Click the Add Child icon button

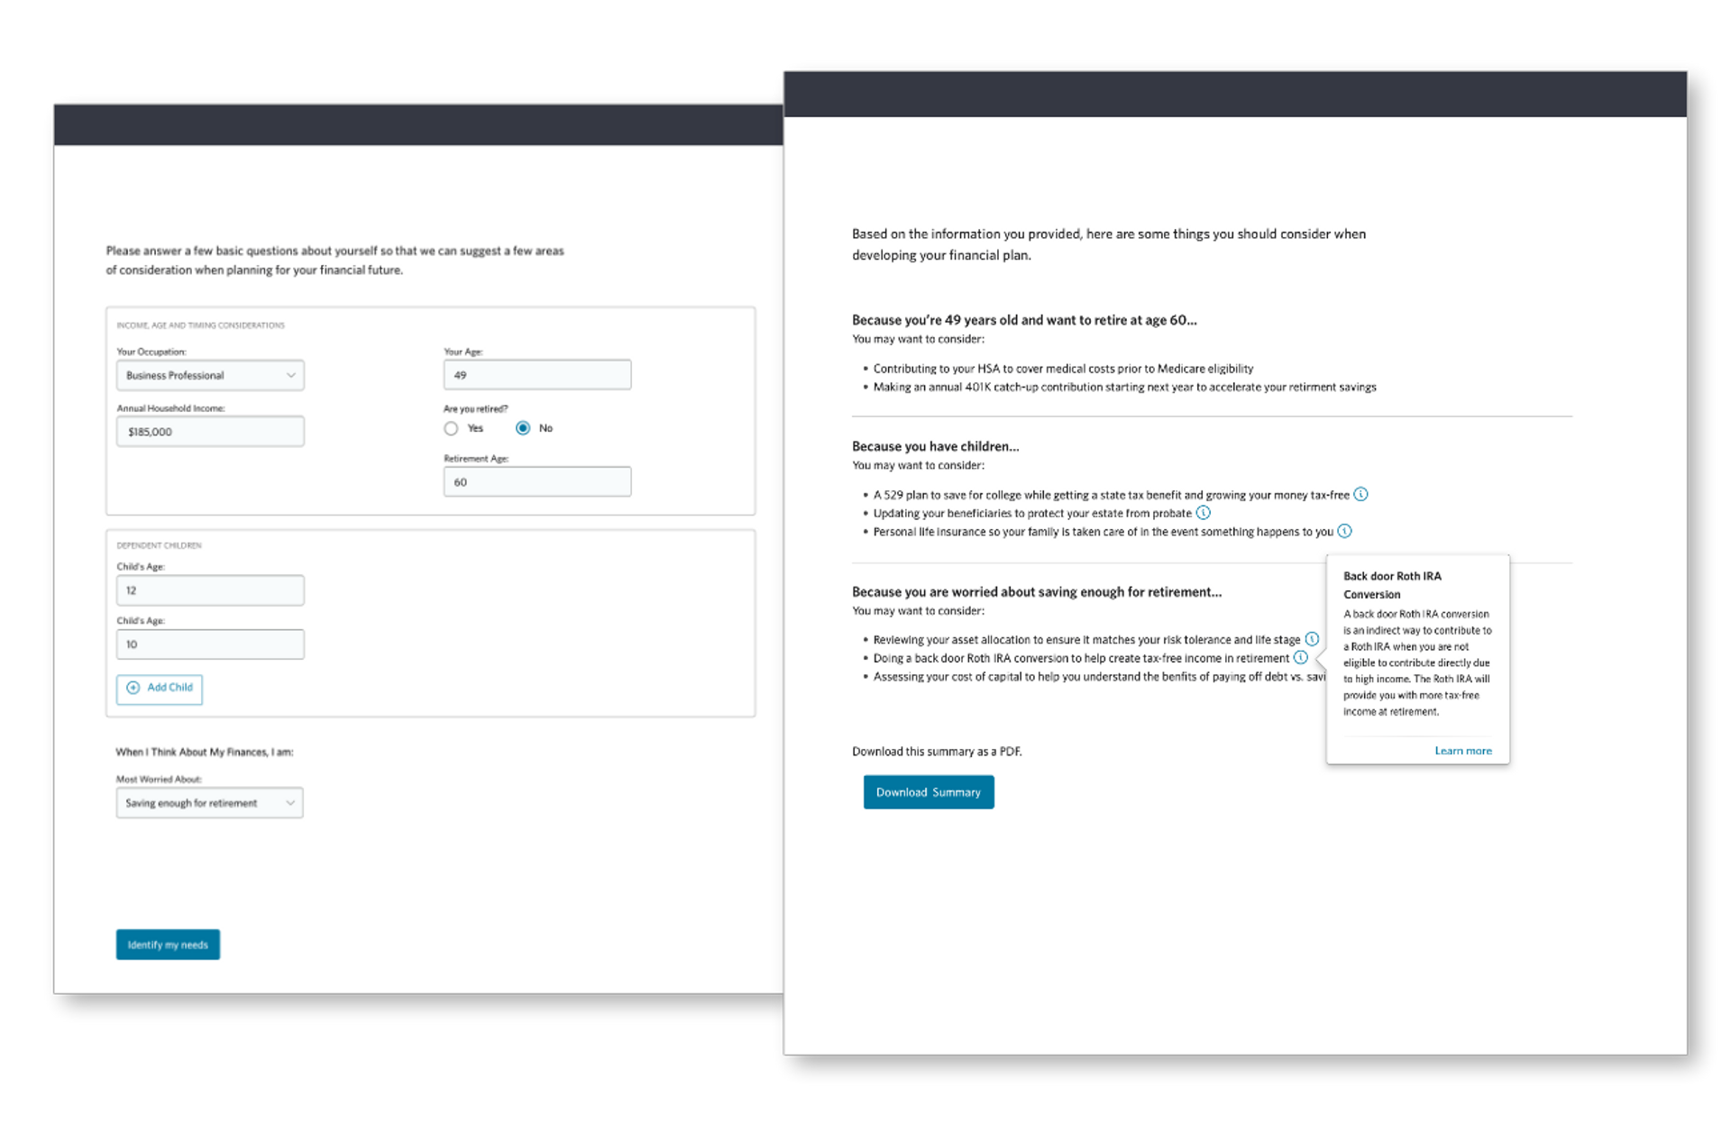(x=133, y=687)
